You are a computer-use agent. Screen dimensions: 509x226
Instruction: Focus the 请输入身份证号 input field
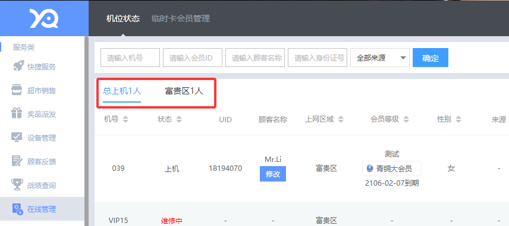coord(318,58)
